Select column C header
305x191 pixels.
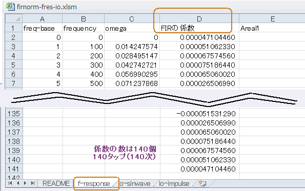coord(132,18)
